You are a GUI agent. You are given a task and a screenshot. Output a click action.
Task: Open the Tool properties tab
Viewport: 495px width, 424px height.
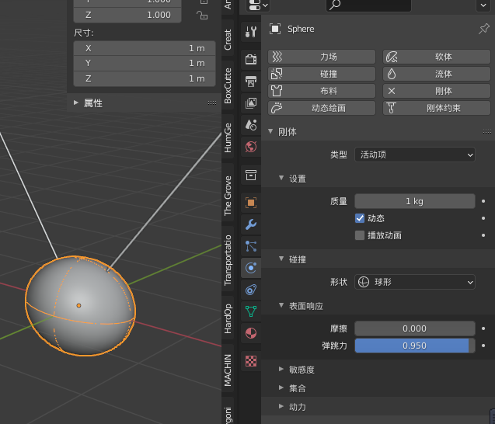click(x=251, y=32)
